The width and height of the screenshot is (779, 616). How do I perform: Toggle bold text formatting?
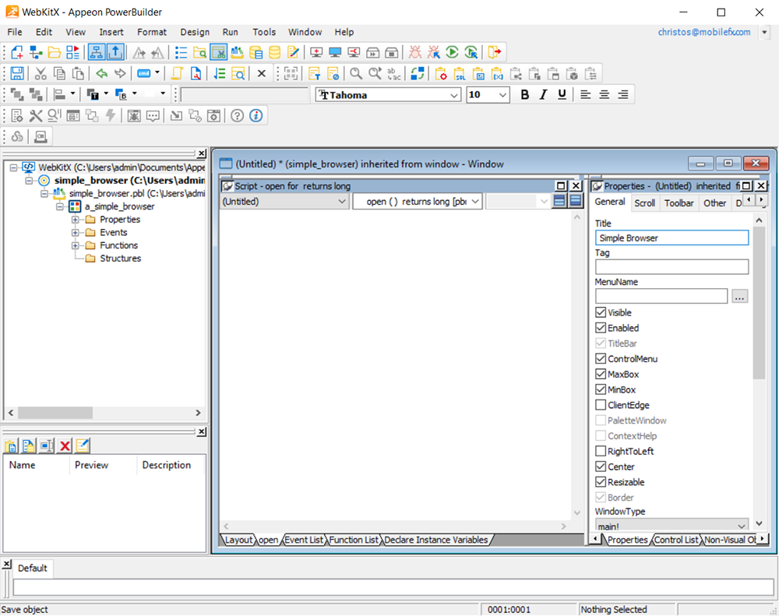(524, 94)
